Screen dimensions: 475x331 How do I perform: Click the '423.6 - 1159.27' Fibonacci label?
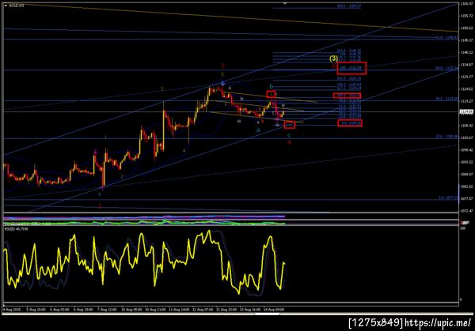[348, 6]
